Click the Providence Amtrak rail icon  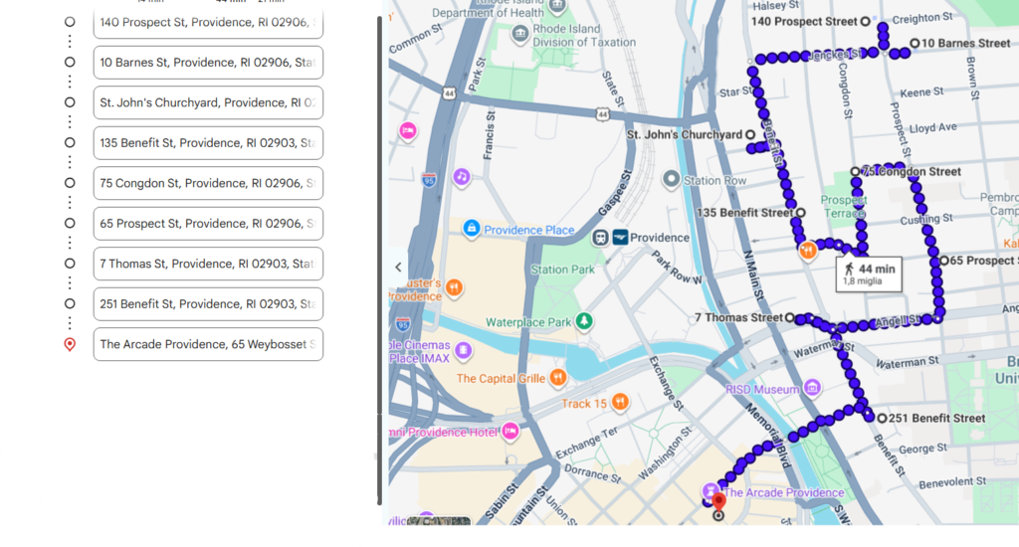click(x=621, y=238)
